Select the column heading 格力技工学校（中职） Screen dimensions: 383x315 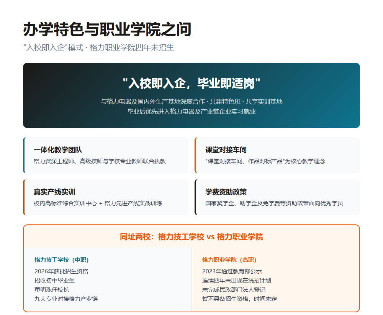click(62, 260)
